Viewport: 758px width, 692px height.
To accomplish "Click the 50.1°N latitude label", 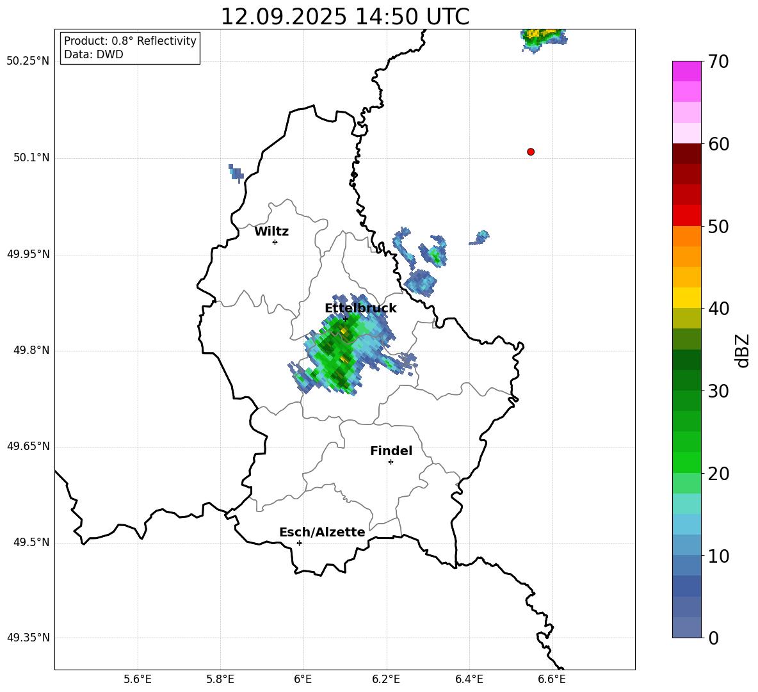I will click(x=31, y=157).
